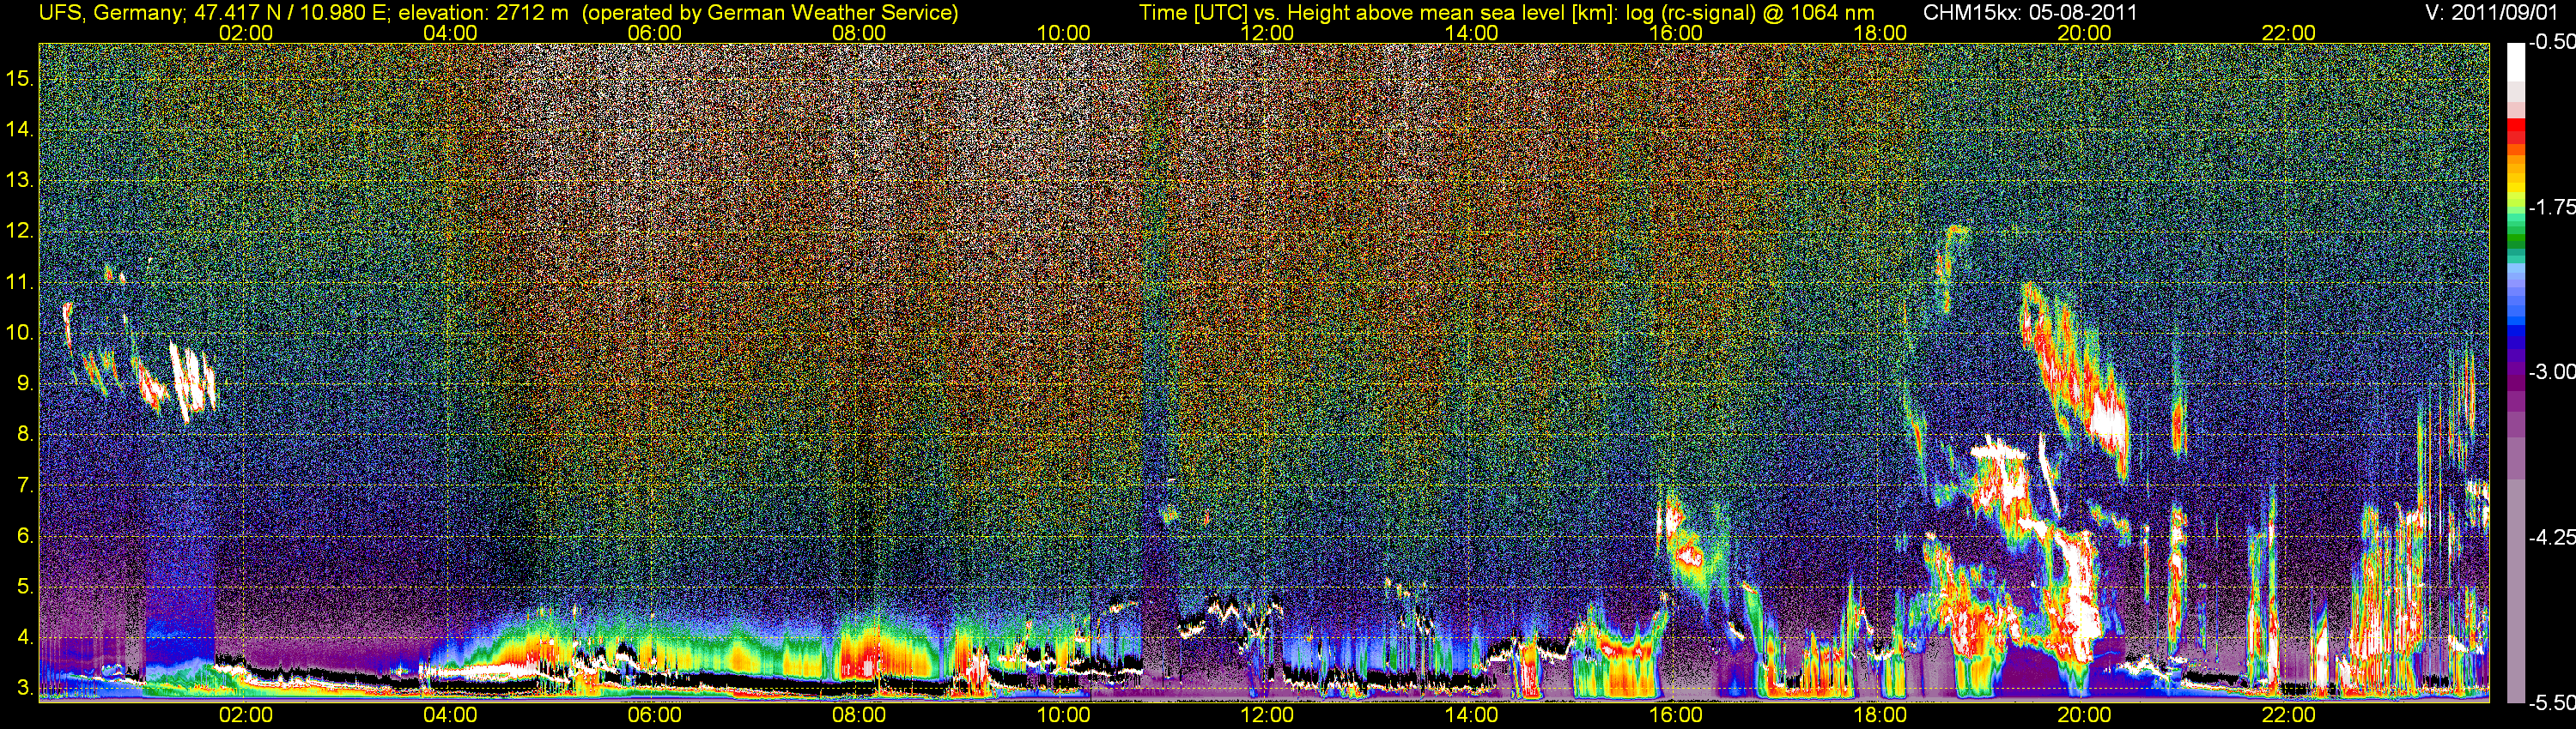Click the '14:00' label on the top time axis
Screen dimensions: 2576x729
click(1472, 33)
